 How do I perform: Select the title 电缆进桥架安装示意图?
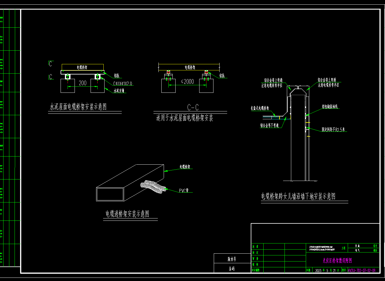127,214
